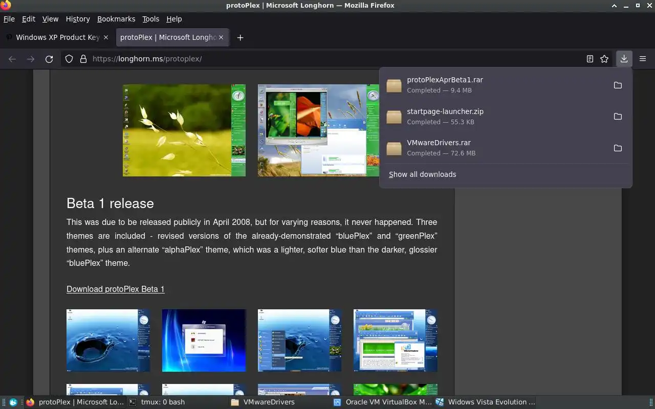Image resolution: width=655 pixels, height=409 pixels.
Task: Open a new tab with plus button
Action: click(240, 37)
